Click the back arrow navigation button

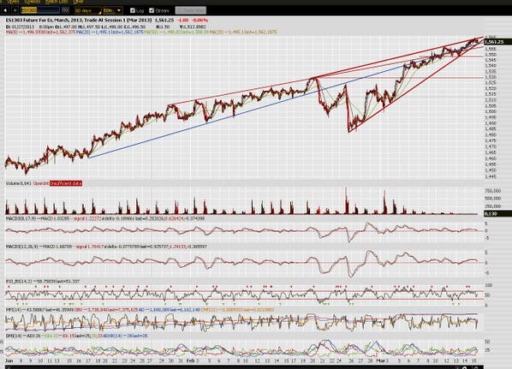point(5,11)
